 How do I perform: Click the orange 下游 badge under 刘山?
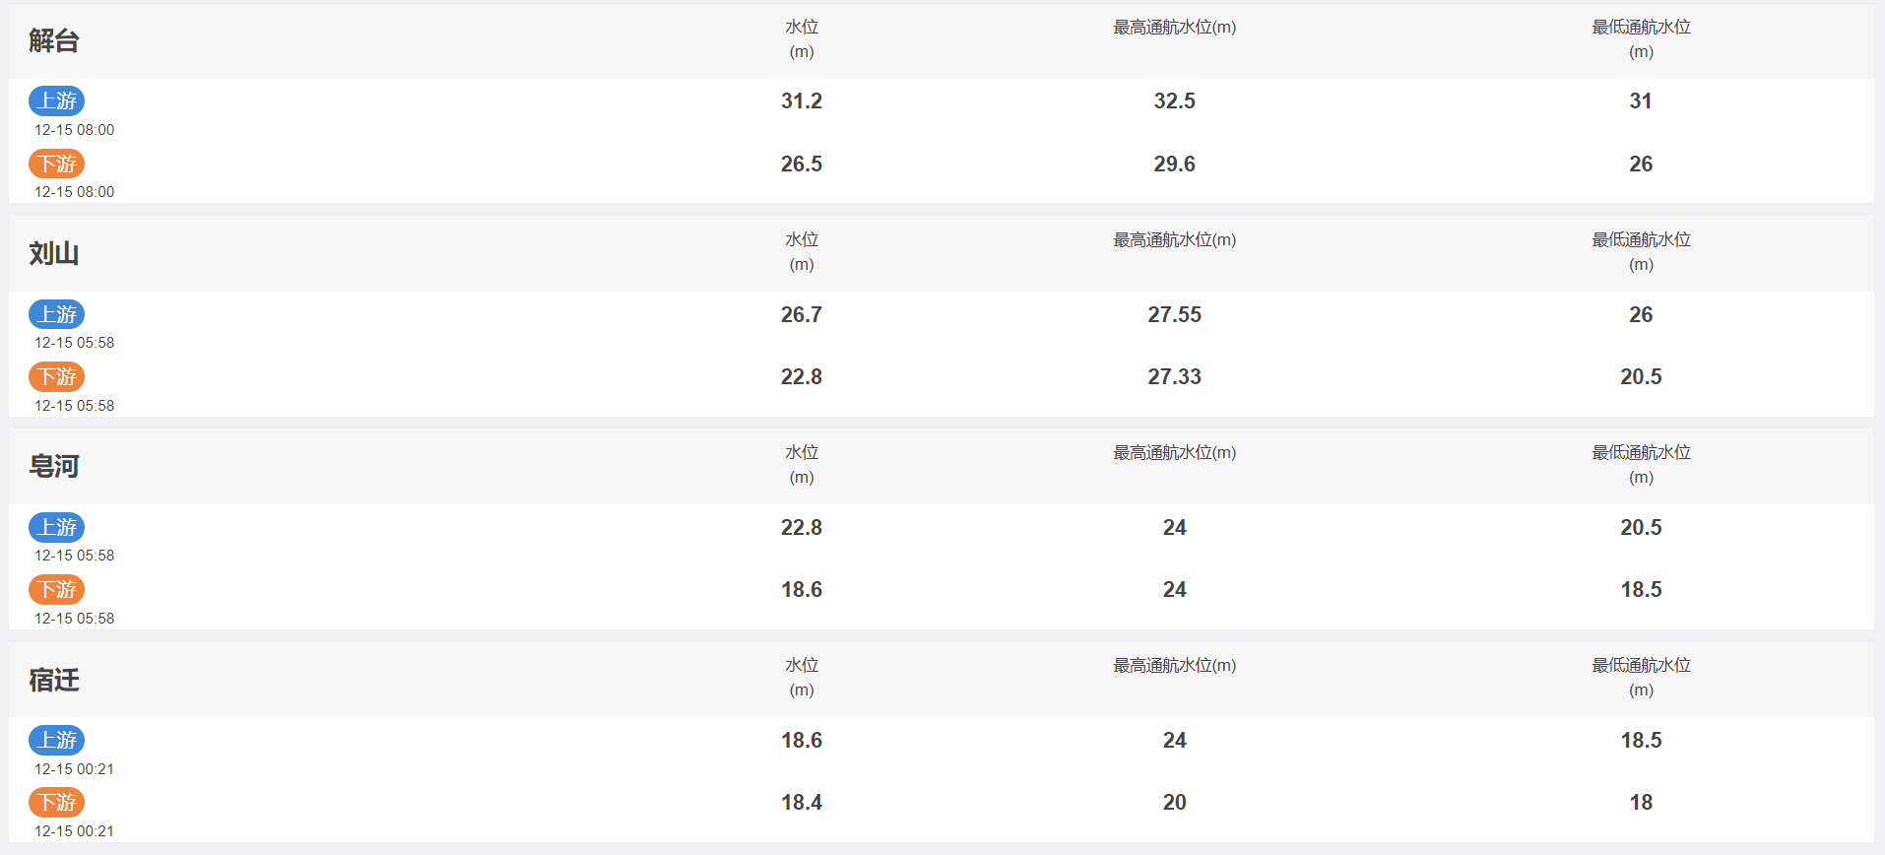(x=56, y=376)
